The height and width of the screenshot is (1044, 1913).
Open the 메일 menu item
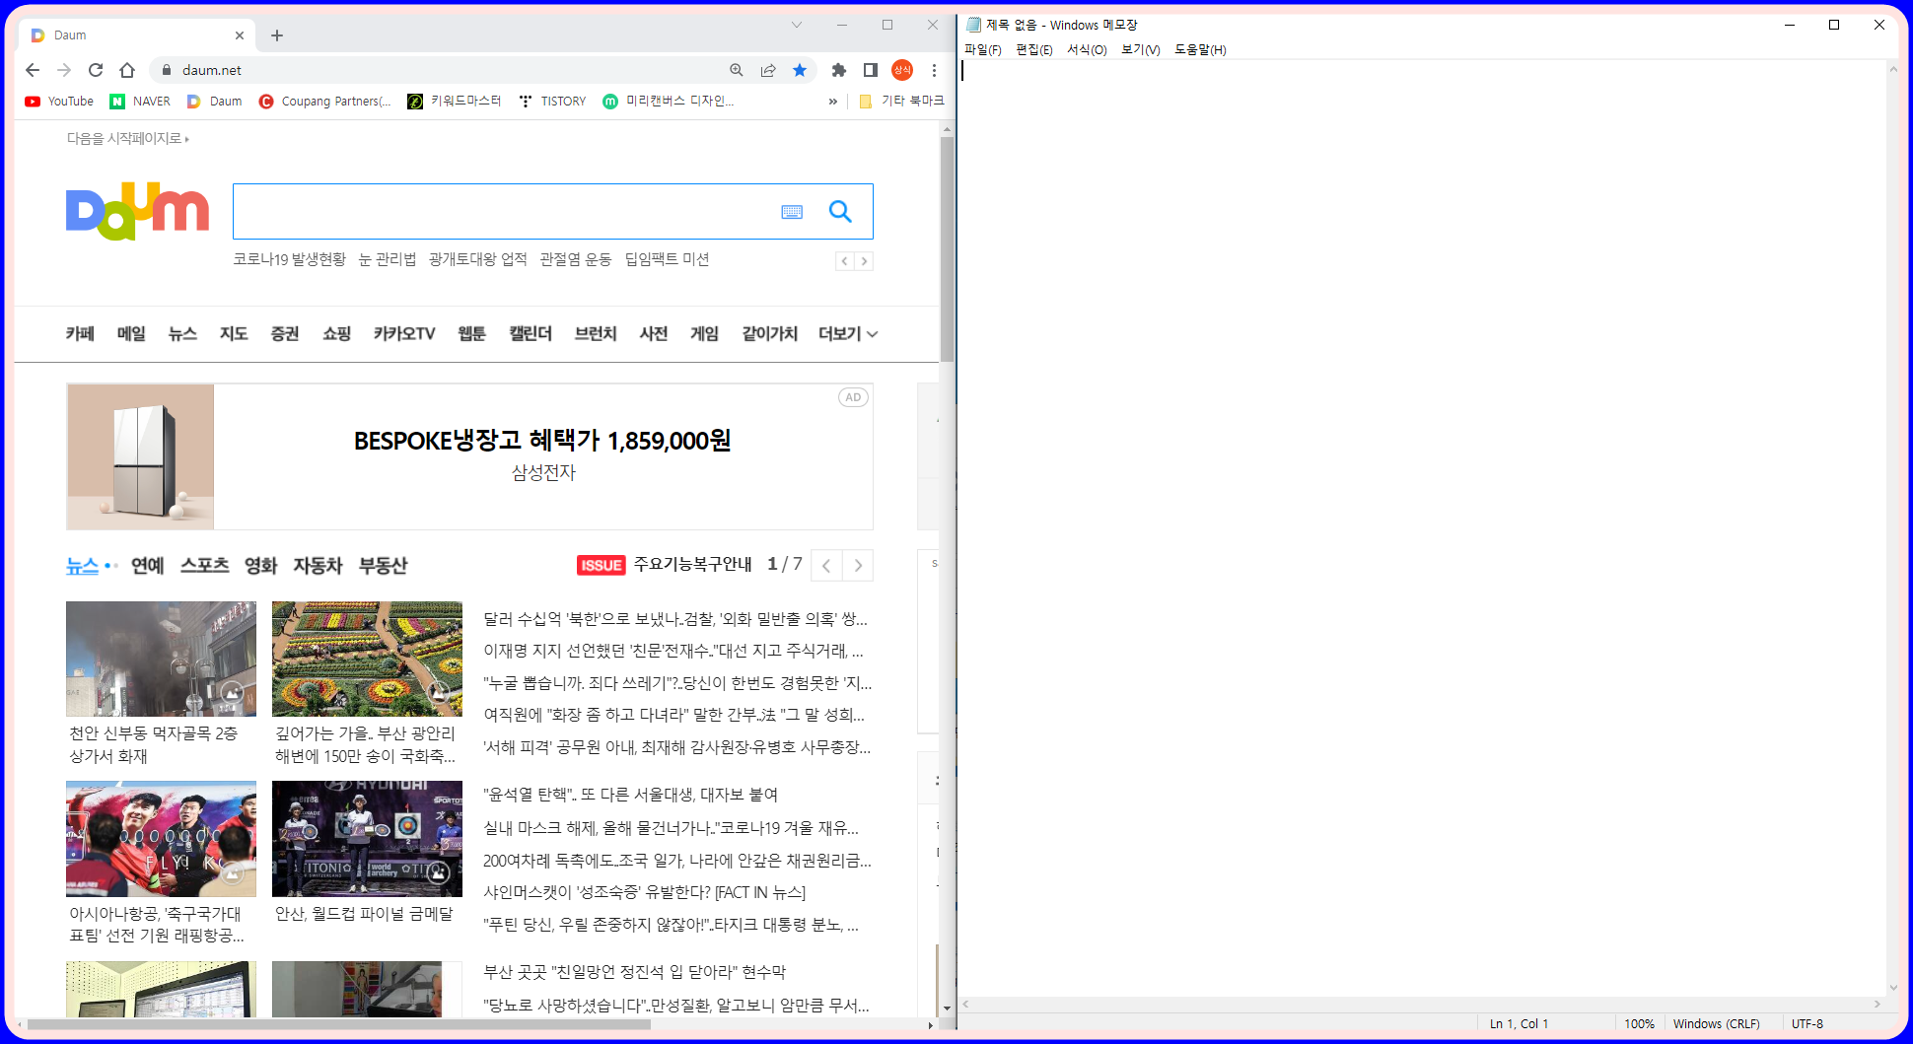131,334
